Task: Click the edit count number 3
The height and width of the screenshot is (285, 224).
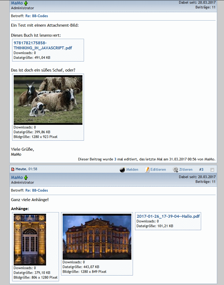Action: click(115, 159)
